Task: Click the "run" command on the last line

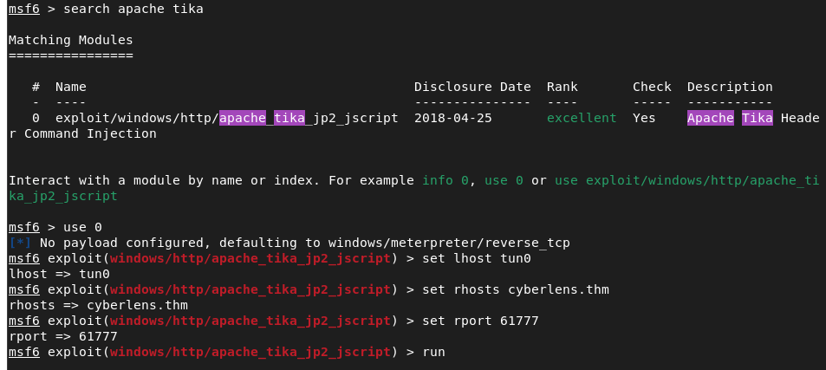Action: (x=433, y=352)
